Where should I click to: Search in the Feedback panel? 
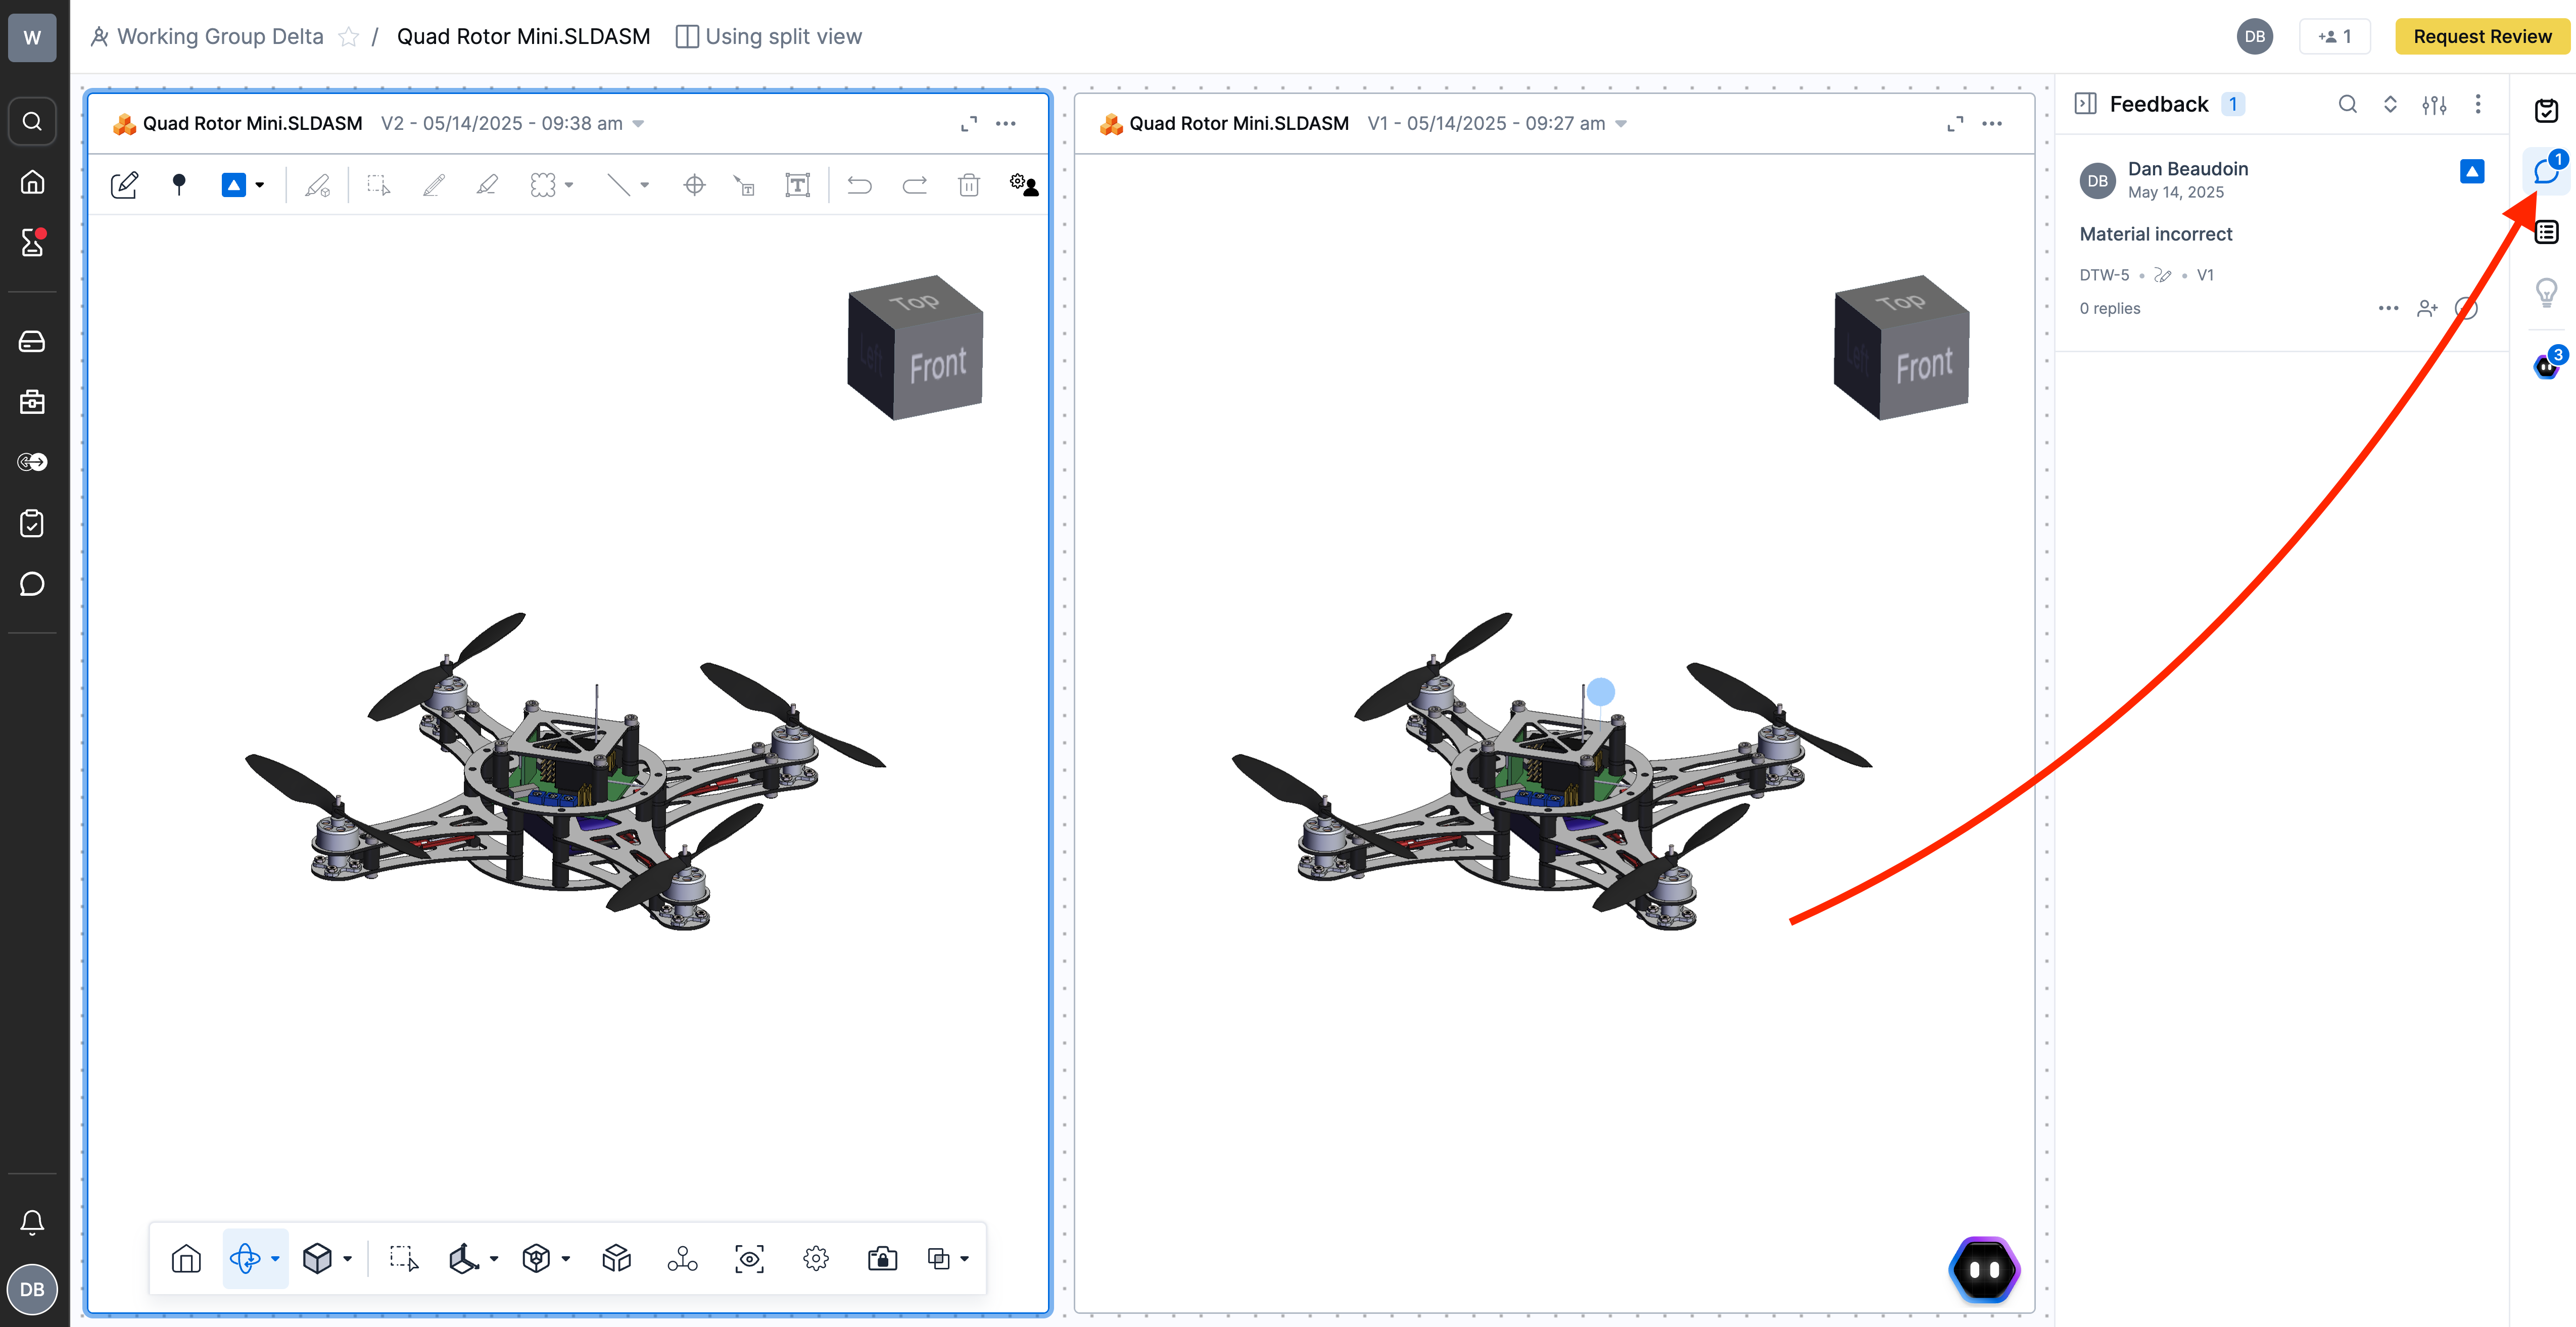pyautogui.click(x=2348, y=103)
